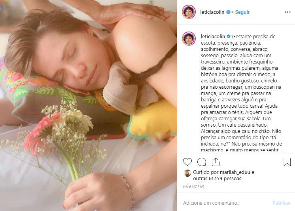This screenshot has width=295, height=211.
Task: Open the three-dot more options menu
Action: coord(287,12)
